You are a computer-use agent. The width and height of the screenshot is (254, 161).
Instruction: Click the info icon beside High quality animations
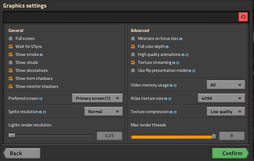pos(183,55)
